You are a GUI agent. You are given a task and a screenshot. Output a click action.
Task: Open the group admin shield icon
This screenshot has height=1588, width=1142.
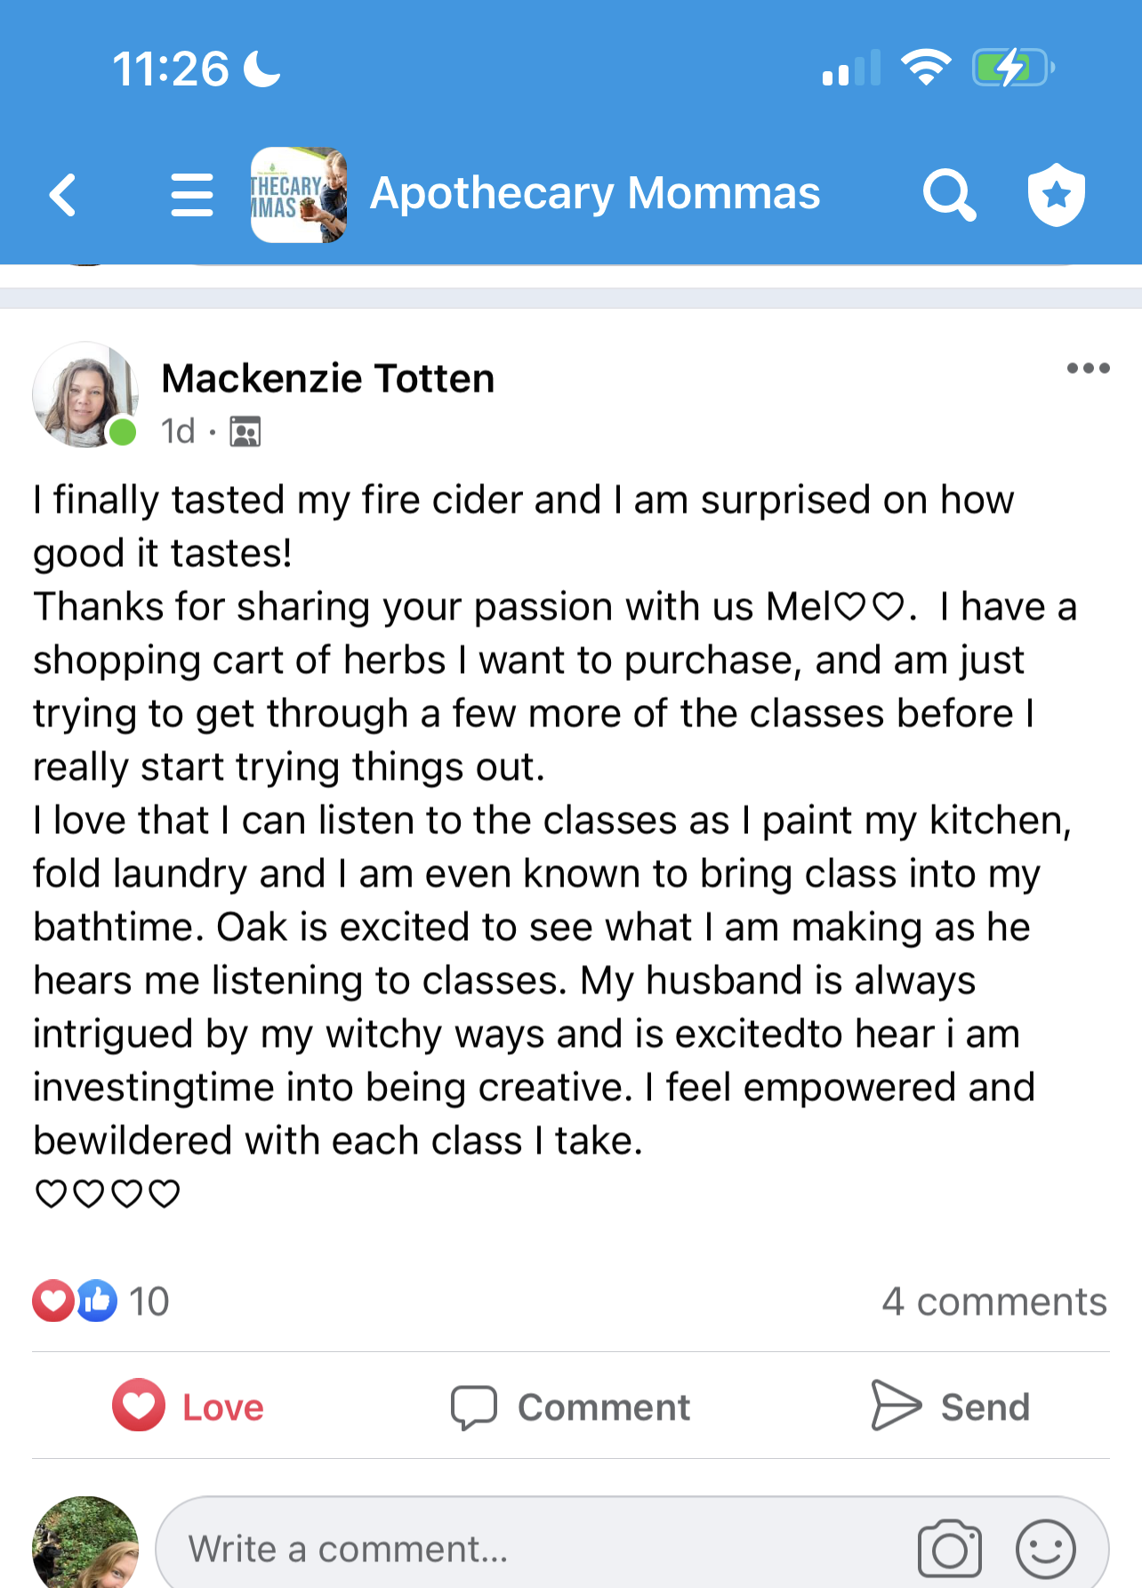click(1056, 195)
